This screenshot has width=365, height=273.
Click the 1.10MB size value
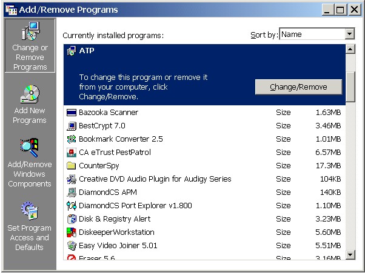click(x=328, y=206)
